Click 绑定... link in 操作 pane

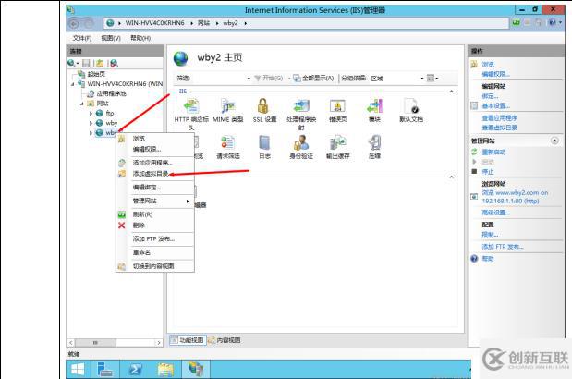pos(490,96)
